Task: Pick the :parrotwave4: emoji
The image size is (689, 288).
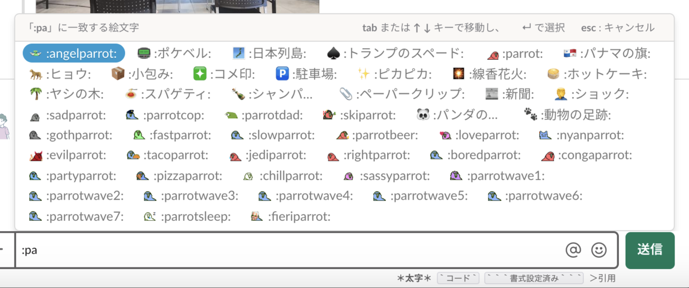Action: pyautogui.click(x=305, y=196)
